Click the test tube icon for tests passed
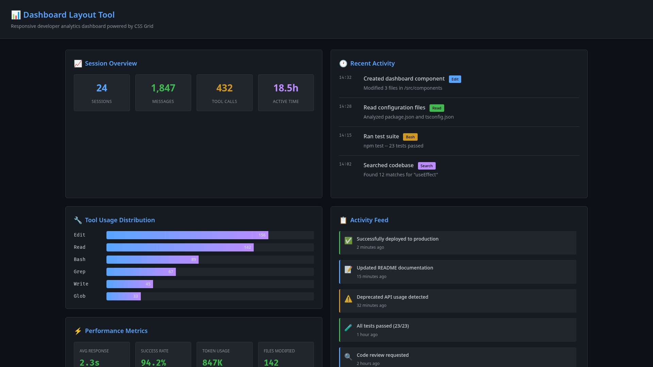The height and width of the screenshot is (367, 653). pyautogui.click(x=348, y=328)
